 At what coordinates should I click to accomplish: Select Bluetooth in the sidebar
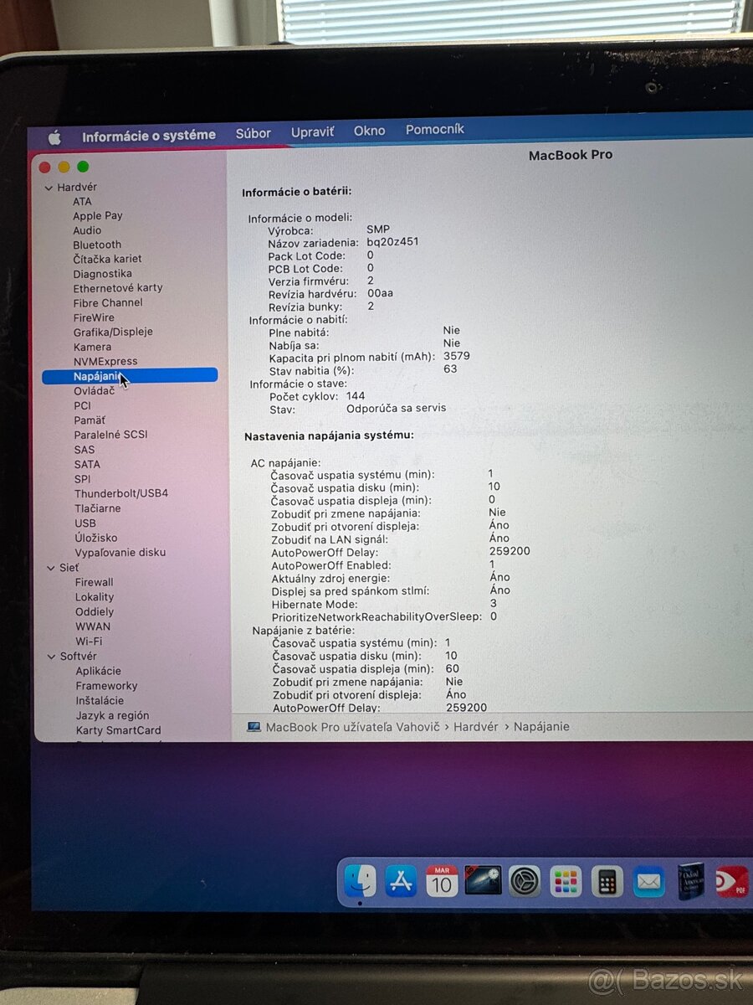97,245
